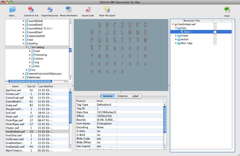Launch Multi-file Export from the toolbar
The width and height of the screenshot is (240, 156).
[107, 10]
